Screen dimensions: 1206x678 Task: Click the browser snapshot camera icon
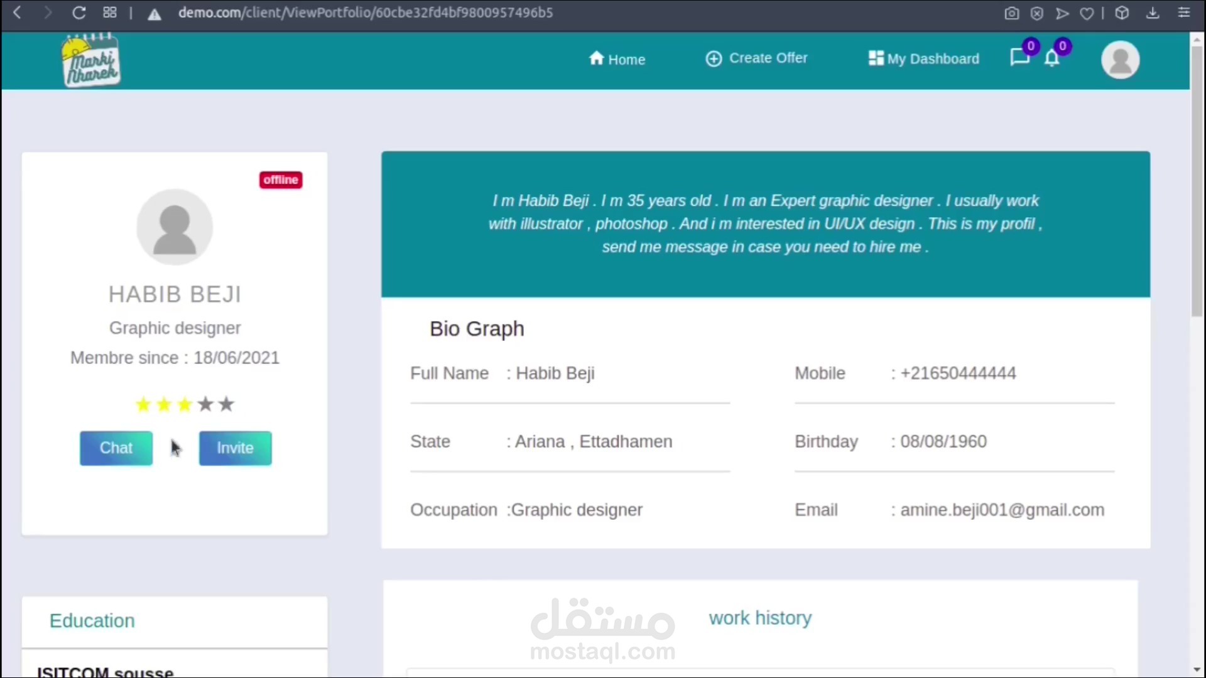1011,13
